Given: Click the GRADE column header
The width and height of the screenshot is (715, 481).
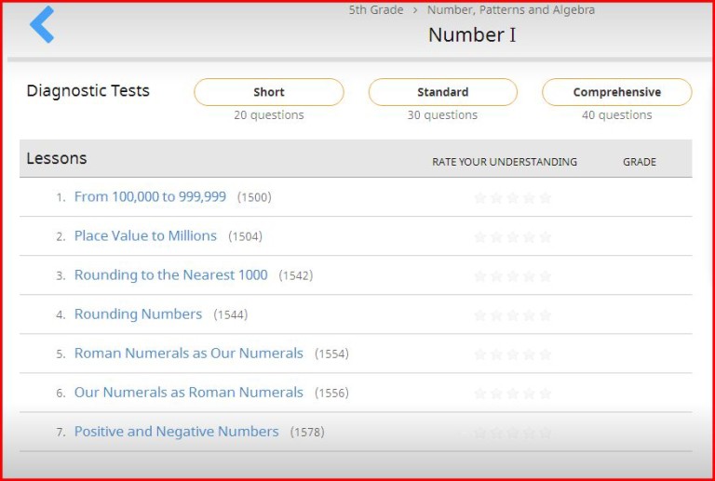Looking at the screenshot, I should tap(640, 162).
